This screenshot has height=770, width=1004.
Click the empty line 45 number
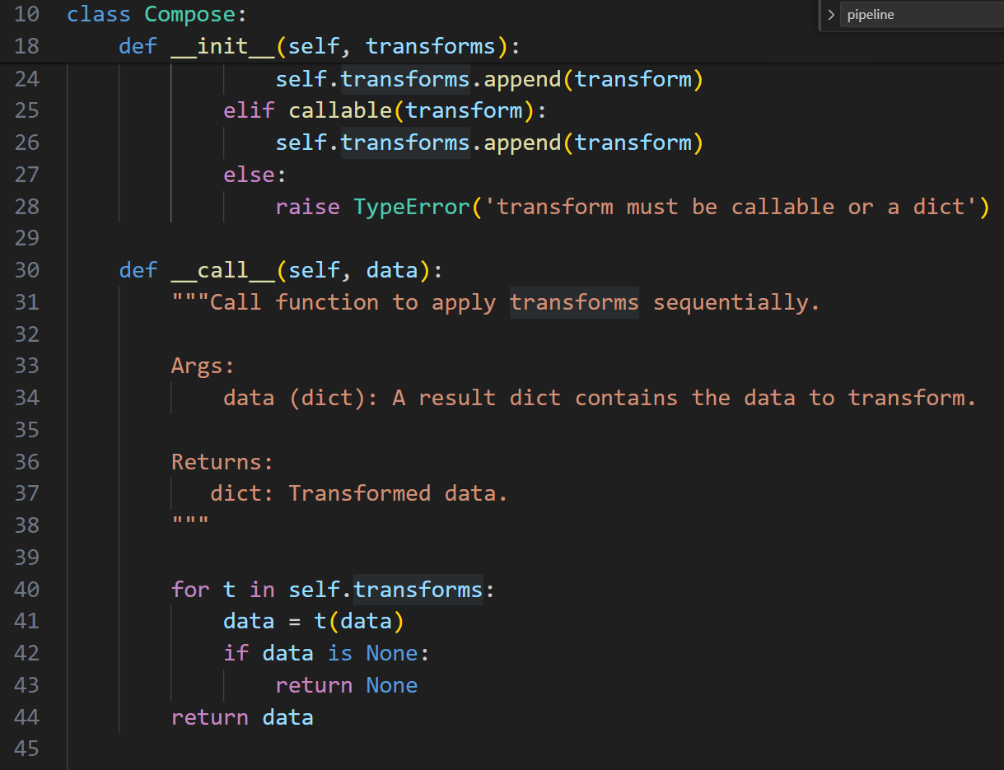27,749
